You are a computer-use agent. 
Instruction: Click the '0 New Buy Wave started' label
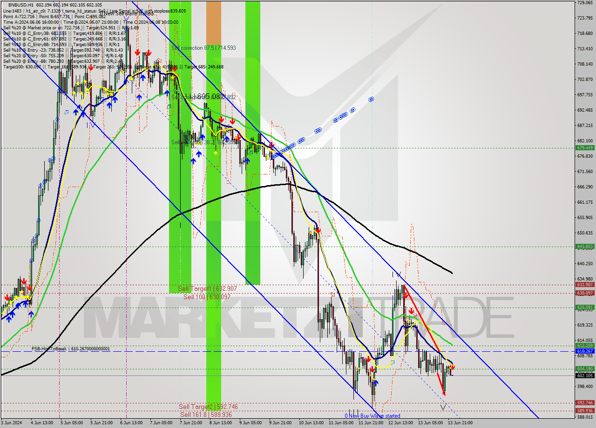[x=372, y=416]
